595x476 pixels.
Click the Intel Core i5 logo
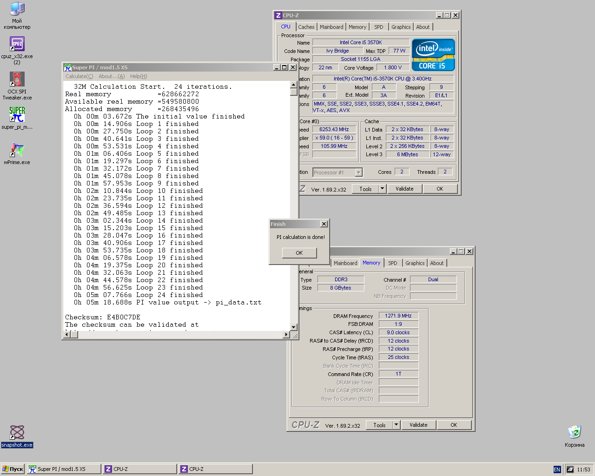pos(433,55)
